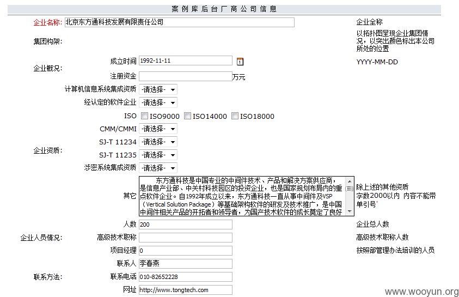Open the 计算机信息系统集成资质 dropdown
The image size is (459, 297).
[x=158, y=89]
